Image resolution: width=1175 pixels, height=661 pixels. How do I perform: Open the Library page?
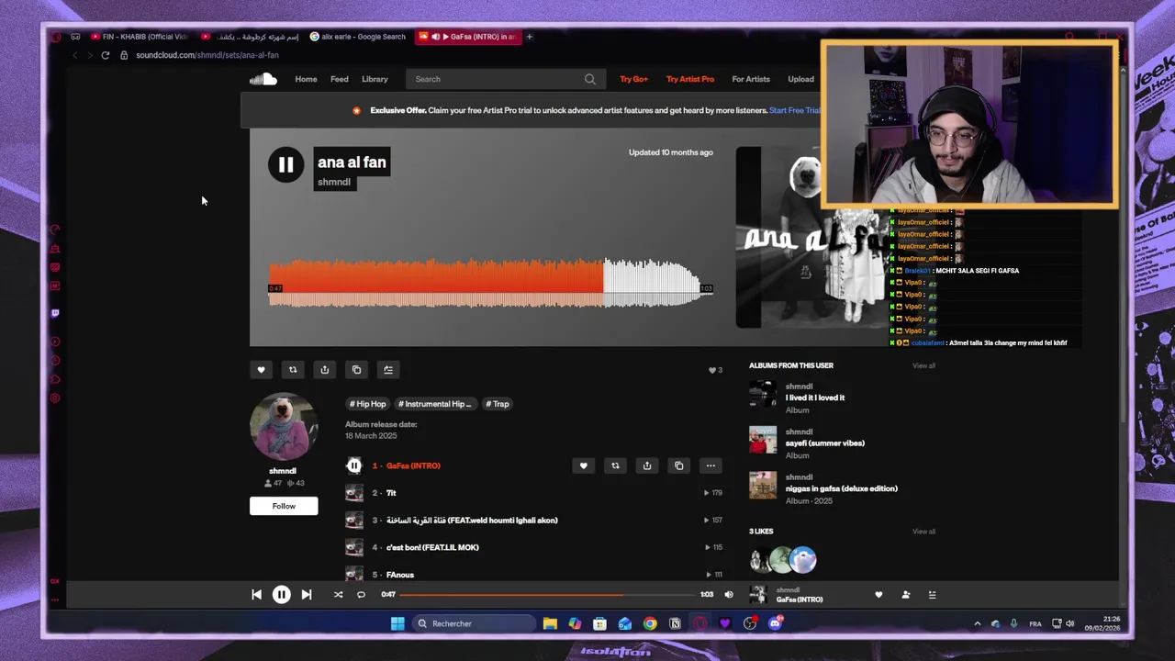[375, 79]
